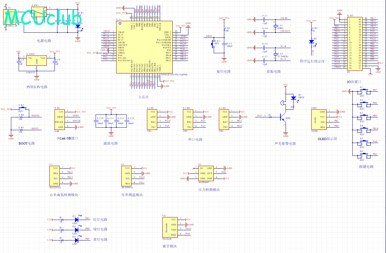Image resolution: width=386 pixels, height=253 pixels.
Task: Click the CH1 serial port header
Action: 153,119
